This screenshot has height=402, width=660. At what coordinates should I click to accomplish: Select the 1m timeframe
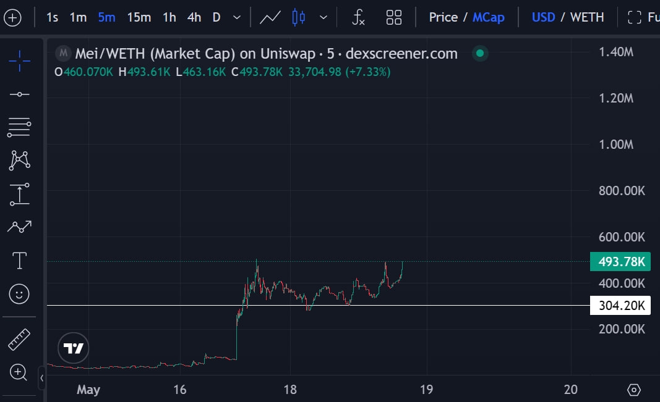click(x=79, y=18)
